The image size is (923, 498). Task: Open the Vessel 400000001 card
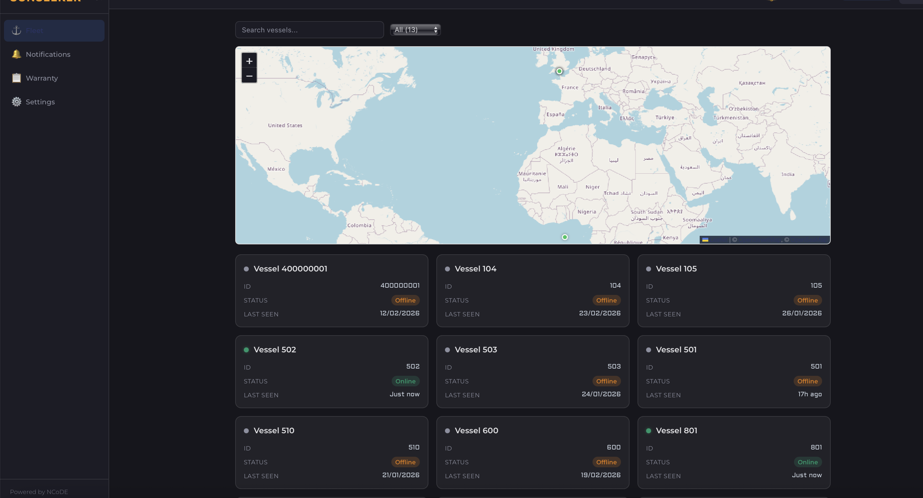tap(331, 291)
